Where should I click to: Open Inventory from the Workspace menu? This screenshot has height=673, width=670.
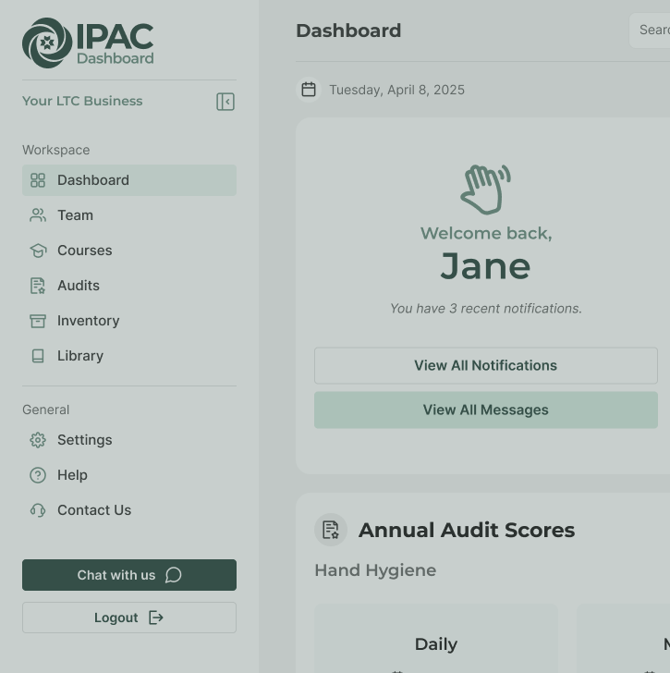coord(88,321)
